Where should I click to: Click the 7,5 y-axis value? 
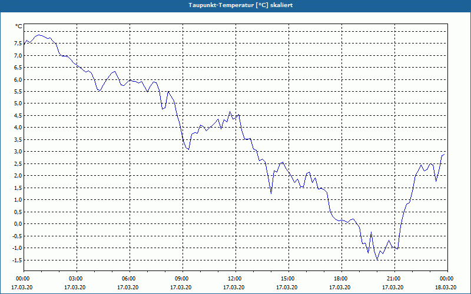click(x=18, y=44)
